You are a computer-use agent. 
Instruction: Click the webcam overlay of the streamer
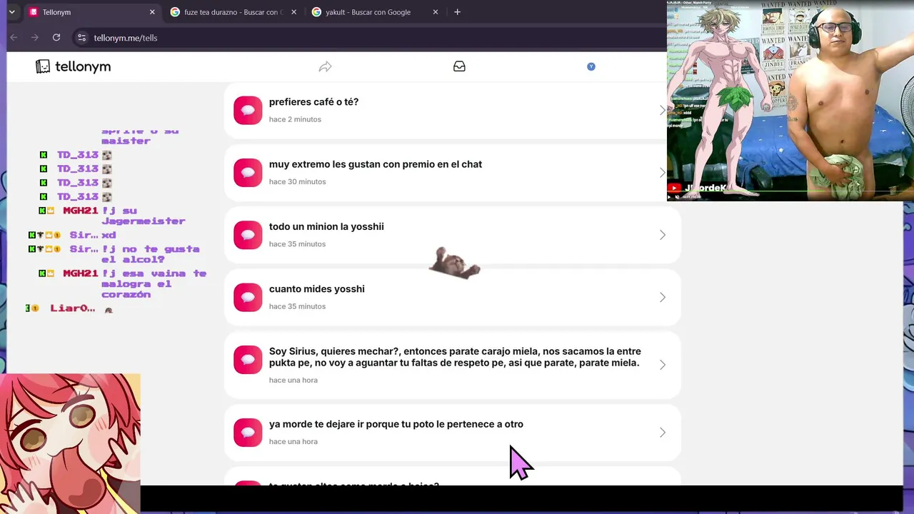(790, 101)
